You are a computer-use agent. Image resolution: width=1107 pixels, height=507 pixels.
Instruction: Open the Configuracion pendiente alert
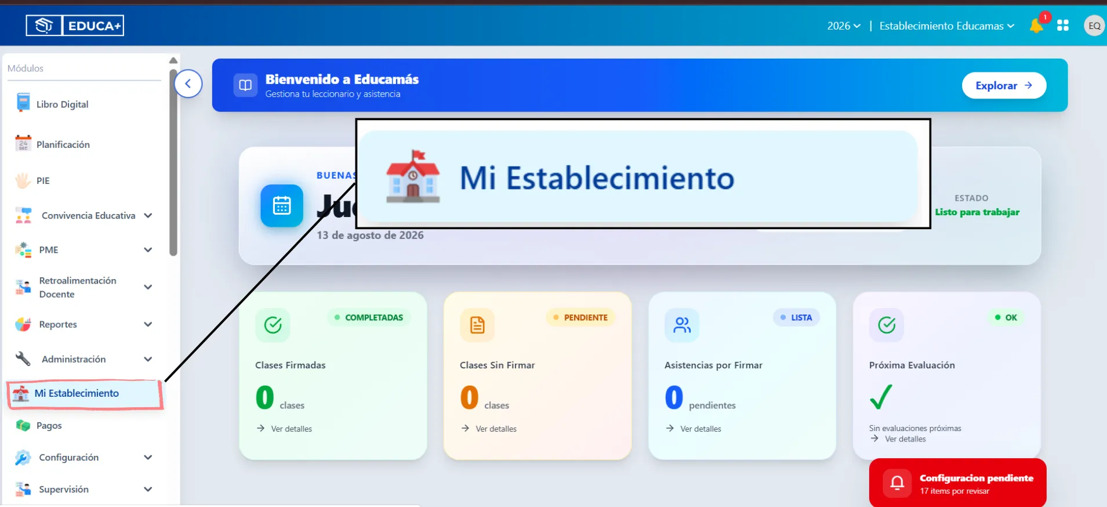[957, 483]
